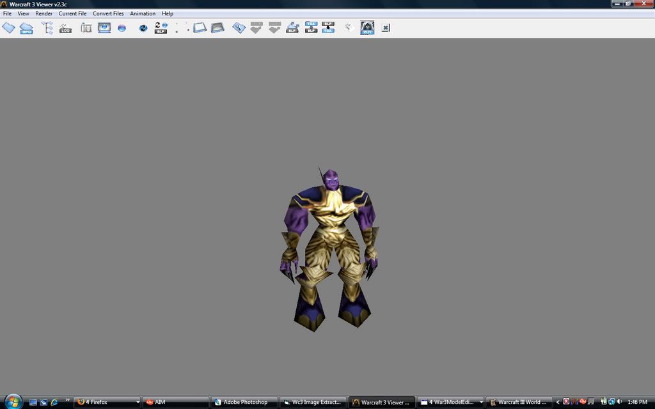Convert BLP to TGA via toolbar icon

pos(328,27)
